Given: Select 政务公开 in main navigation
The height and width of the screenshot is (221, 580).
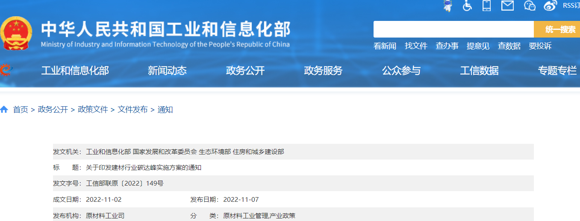Looking at the screenshot, I should point(245,71).
